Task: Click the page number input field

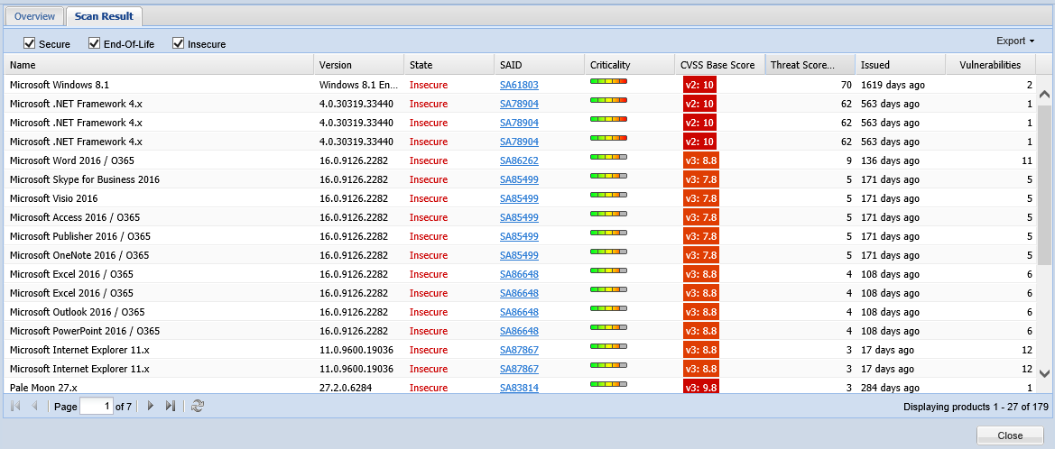Action: point(96,407)
